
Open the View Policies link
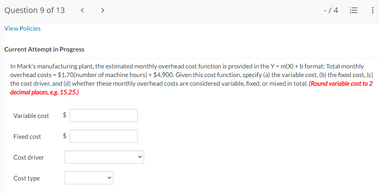point(22,28)
